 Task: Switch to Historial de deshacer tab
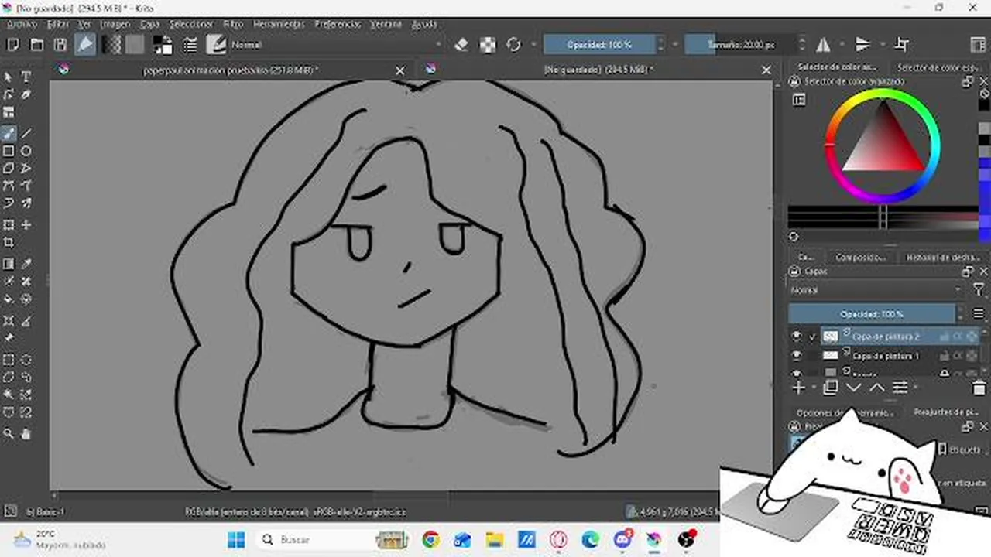coord(942,257)
